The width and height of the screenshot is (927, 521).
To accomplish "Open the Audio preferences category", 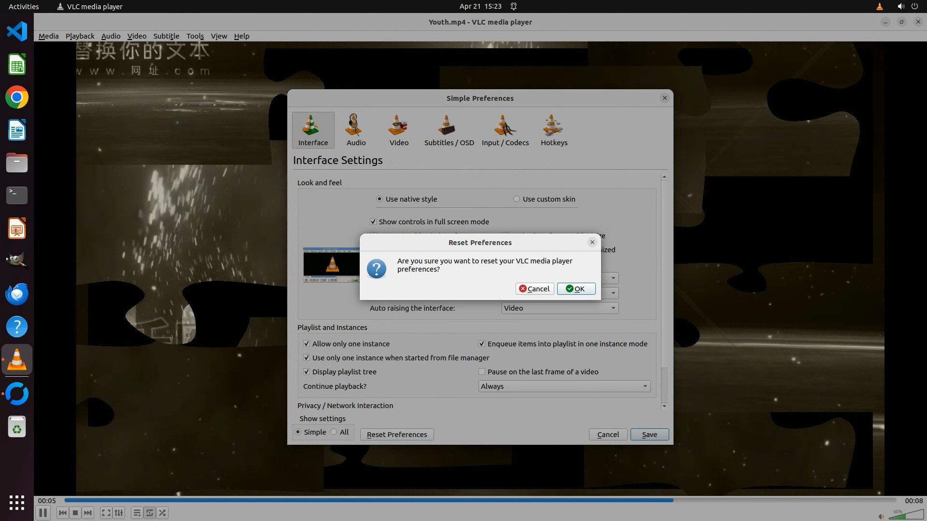I will pyautogui.click(x=356, y=129).
